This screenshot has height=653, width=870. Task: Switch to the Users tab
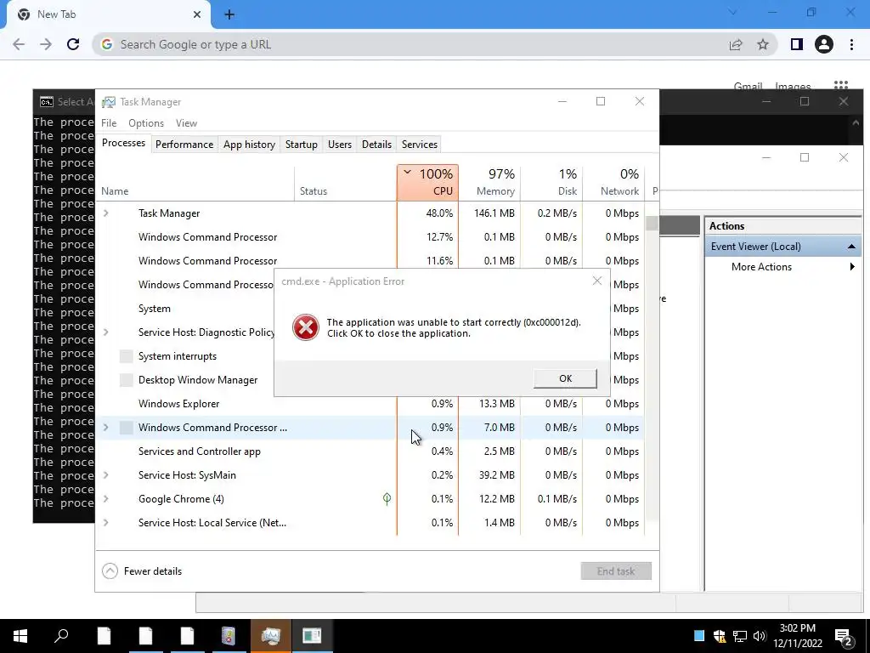[340, 145]
